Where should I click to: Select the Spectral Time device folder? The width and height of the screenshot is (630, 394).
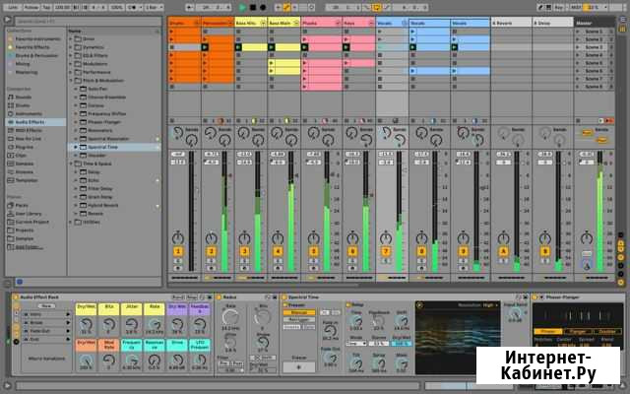[99, 146]
